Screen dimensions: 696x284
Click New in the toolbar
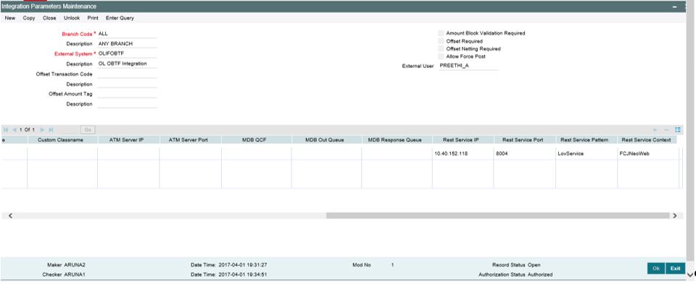coord(9,18)
